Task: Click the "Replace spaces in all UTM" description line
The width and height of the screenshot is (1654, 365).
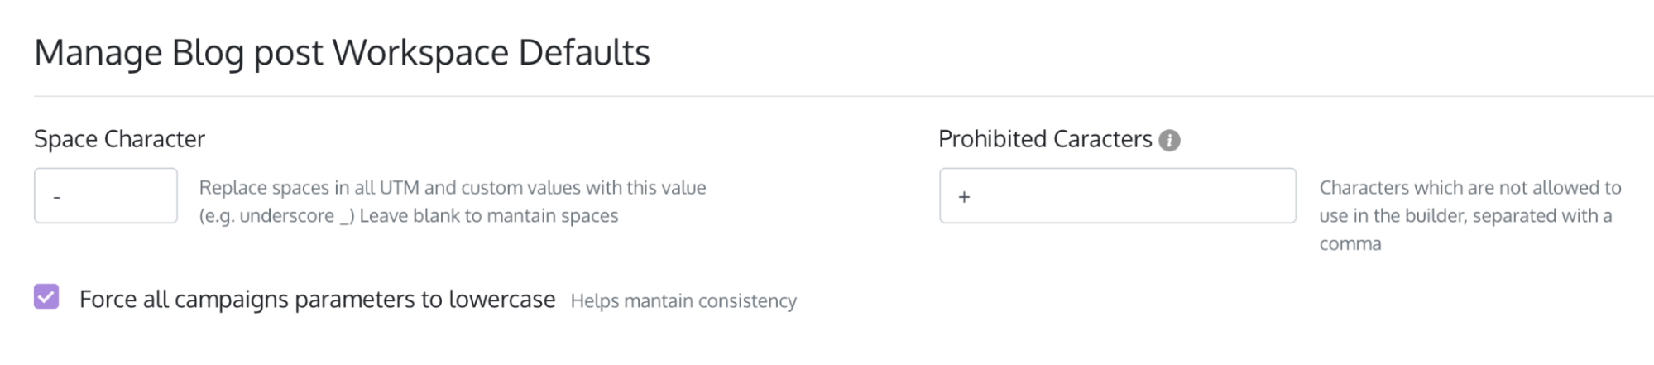Action: pos(453,188)
